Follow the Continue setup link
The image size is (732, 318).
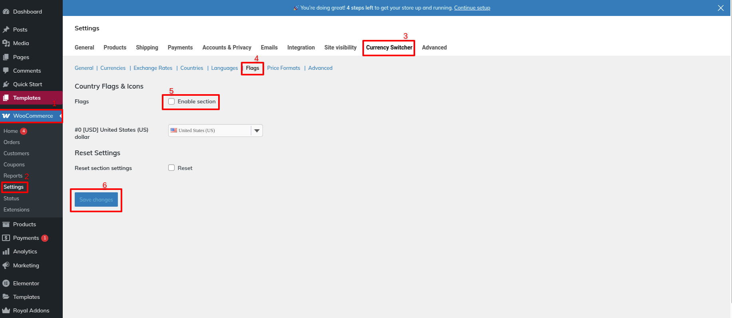[472, 8]
